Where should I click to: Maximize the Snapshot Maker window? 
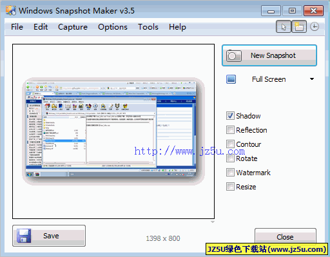coord(292,11)
